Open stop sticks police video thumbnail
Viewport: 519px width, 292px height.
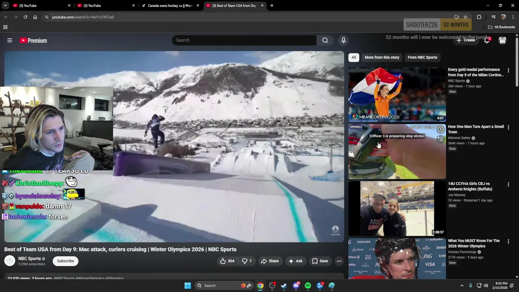click(x=397, y=152)
